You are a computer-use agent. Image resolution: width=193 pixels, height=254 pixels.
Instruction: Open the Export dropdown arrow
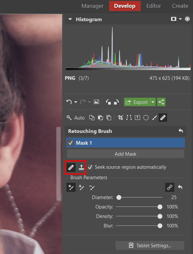153,102
